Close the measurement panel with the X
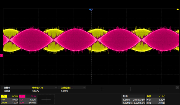This screenshot has height=105, width=180. [x=177, y=88]
